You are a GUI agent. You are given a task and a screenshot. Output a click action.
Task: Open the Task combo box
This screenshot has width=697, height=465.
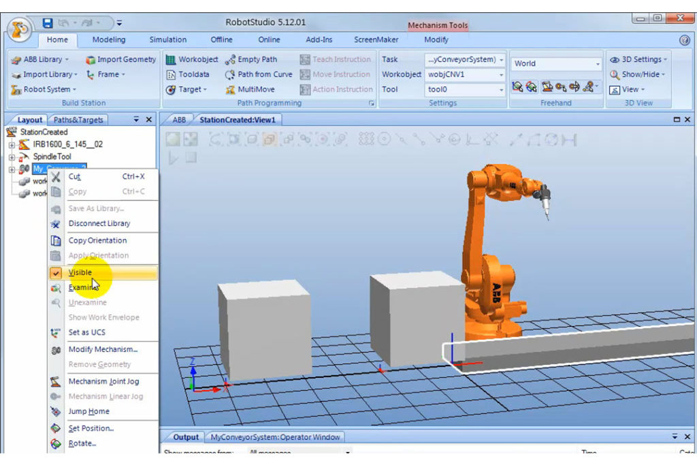coord(465,59)
